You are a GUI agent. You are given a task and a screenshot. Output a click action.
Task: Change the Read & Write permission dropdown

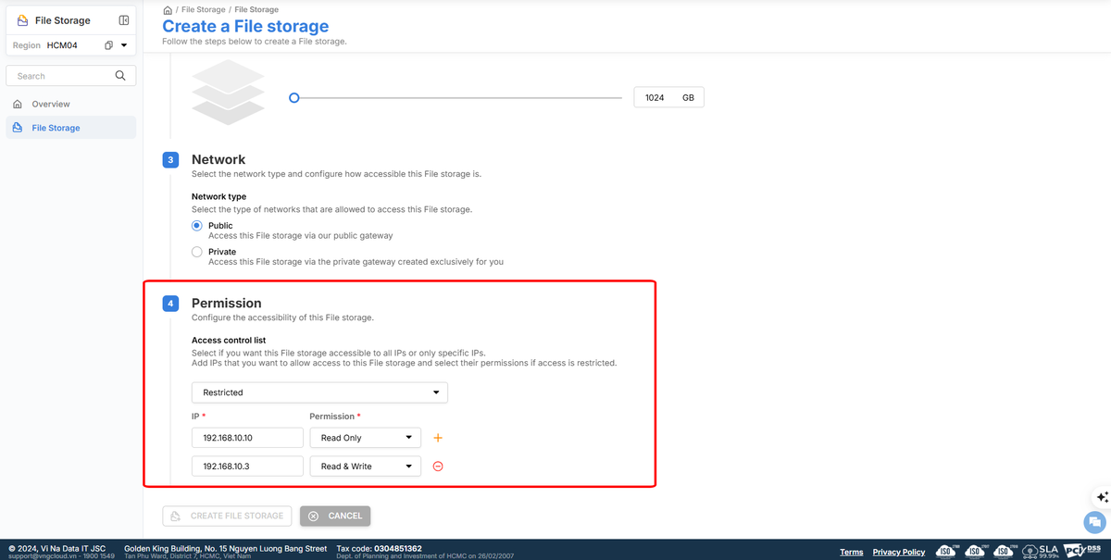coord(365,467)
